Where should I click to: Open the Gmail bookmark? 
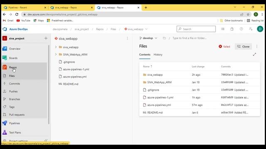tap(8, 21)
